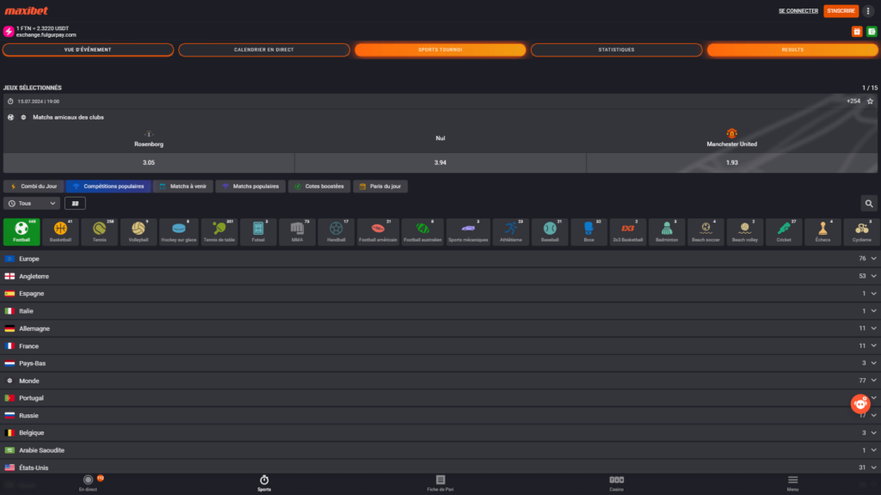Select the Boxe sport icon

588,231
